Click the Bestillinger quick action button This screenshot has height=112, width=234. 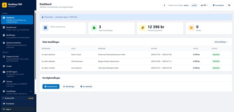pos(69,86)
